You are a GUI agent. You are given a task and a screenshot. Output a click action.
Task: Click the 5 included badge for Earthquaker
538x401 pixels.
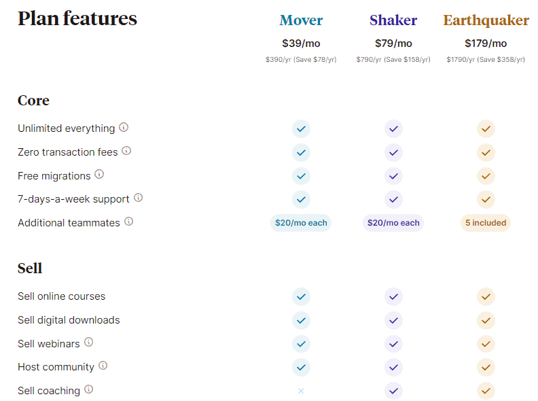coord(486,223)
